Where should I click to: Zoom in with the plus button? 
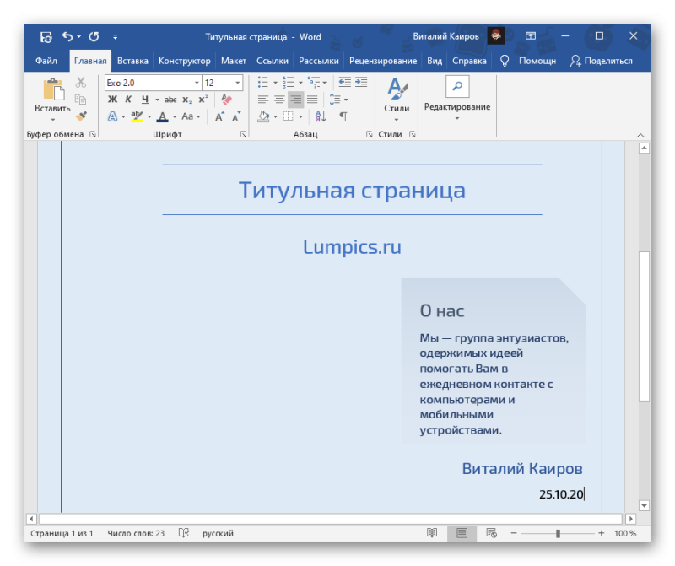(x=602, y=533)
